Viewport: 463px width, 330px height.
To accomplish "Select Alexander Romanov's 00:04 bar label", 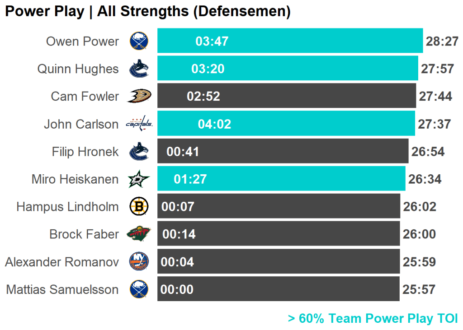I will pos(177,262).
